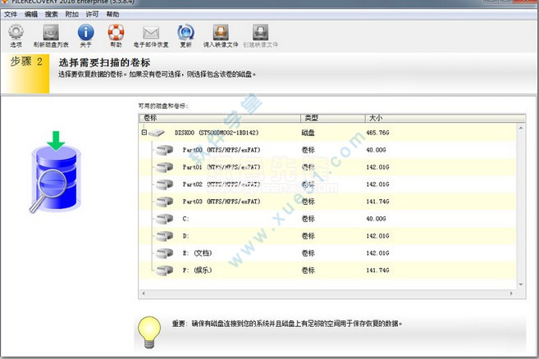539x359 pixels.
Task: Click list scroll up arrow
Action: point(521,128)
